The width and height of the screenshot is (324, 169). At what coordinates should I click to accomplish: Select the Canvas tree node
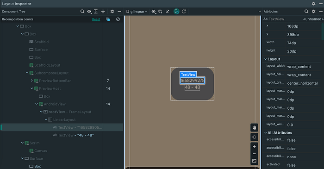point(38,151)
